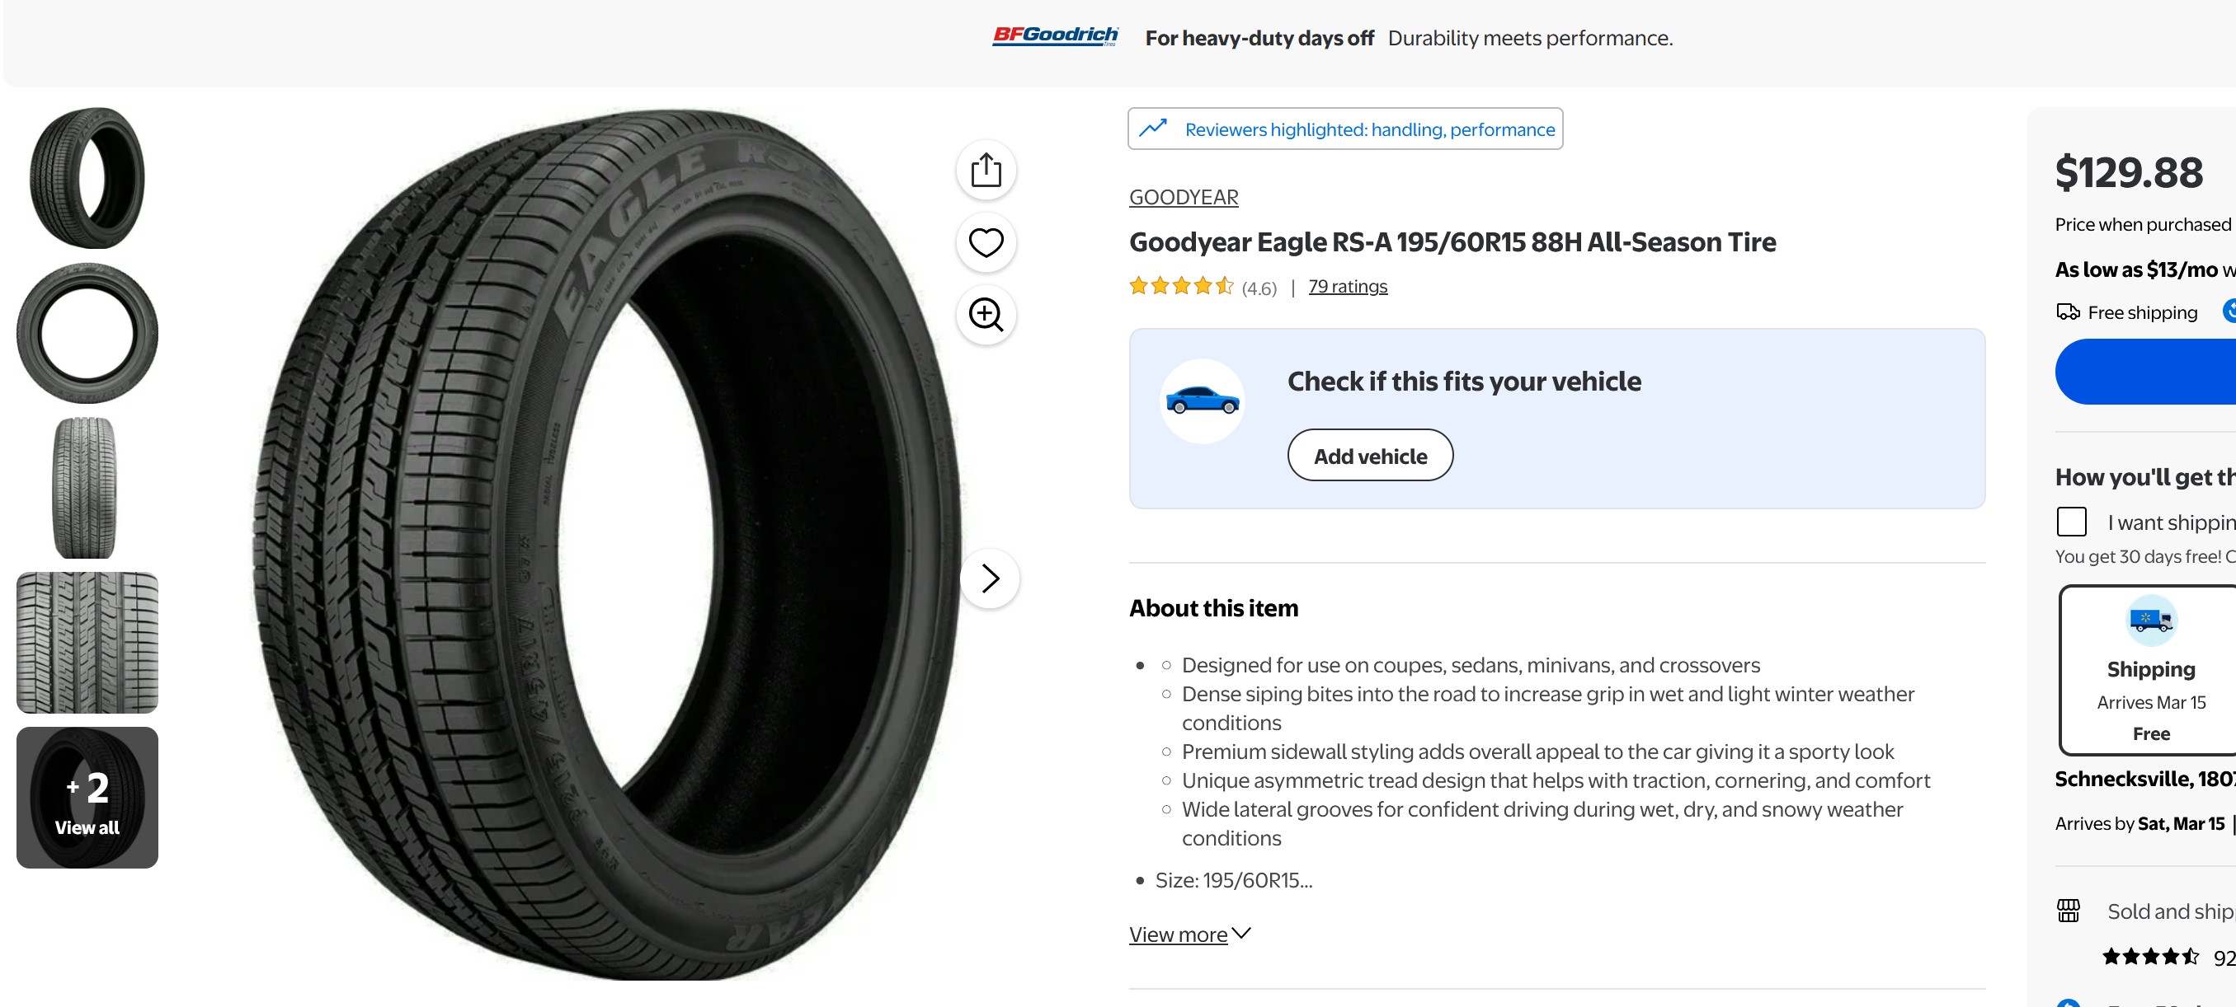Click the zoom magnifier icon

point(985,314)
